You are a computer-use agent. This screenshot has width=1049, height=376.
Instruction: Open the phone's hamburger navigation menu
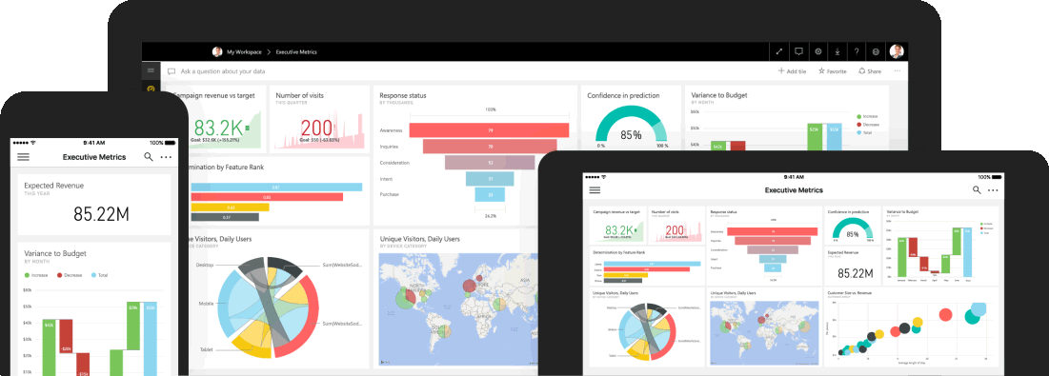tap(24, 157)
